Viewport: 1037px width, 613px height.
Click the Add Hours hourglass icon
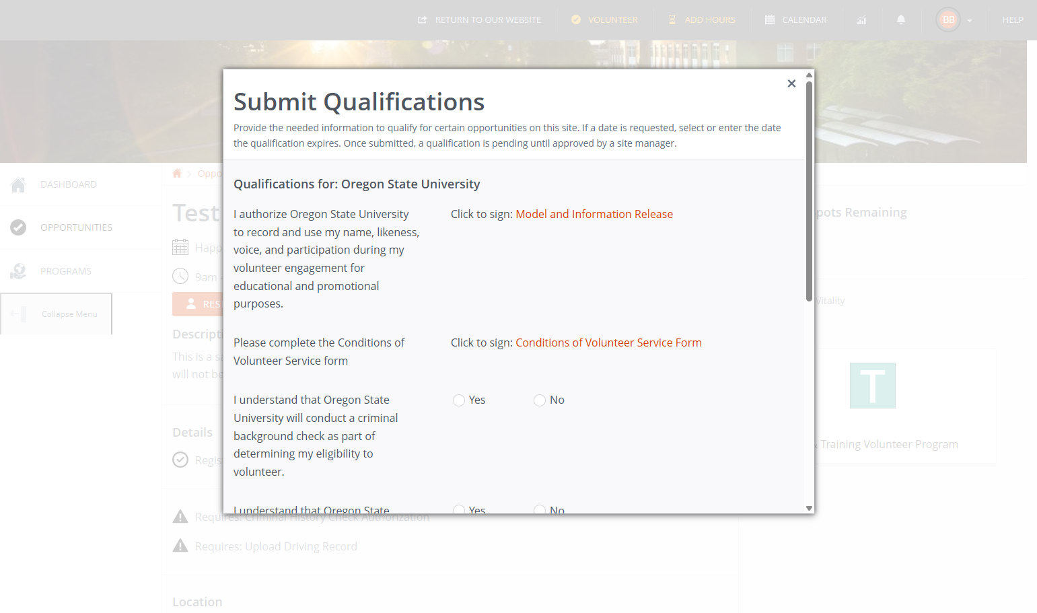[x=672, y=20]
